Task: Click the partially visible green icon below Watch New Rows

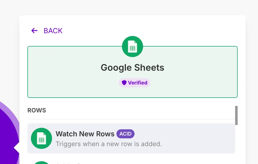Action: [41, 162]
